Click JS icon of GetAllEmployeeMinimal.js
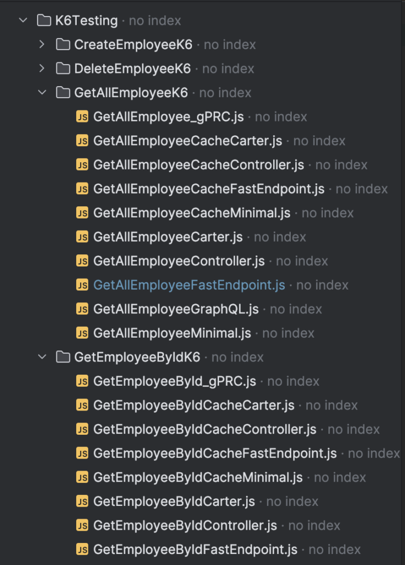Image resolution: width=405 pixels, height=565 pixels. coord(82,333)
